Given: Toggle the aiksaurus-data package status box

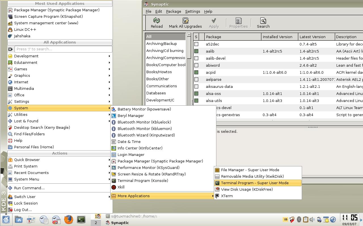Looking at the screenshot, I should (196, 86).
